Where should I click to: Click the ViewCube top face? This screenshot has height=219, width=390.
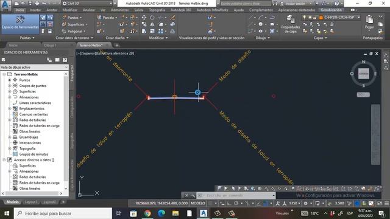click(363, 74)
